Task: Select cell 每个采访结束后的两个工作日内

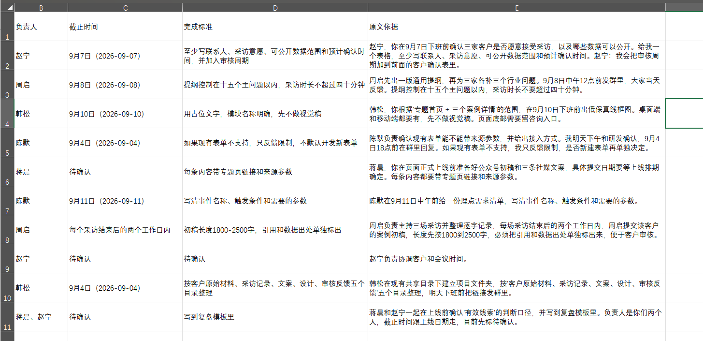Action: point(125,230)
